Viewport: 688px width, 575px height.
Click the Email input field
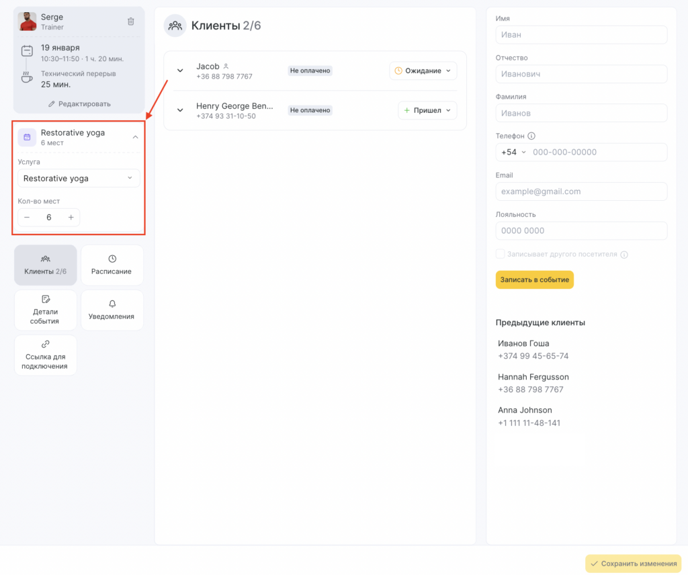tap(581, 191)
